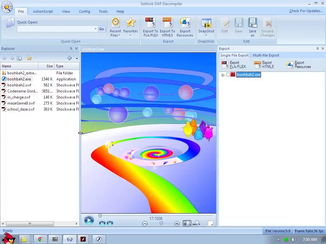The height and width of the screenshot is (244, 326).
Task: Open the View ribbon tab
Action: pos(66,11)
